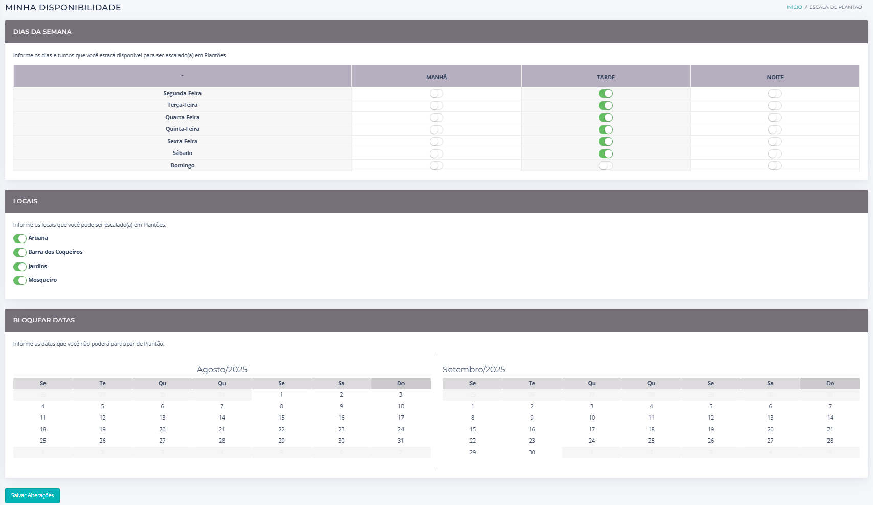Image resolution: width=873 pixels, height=505 pixels.
Task: Disable the Aruana location toggle
Action: pos(20,238)
